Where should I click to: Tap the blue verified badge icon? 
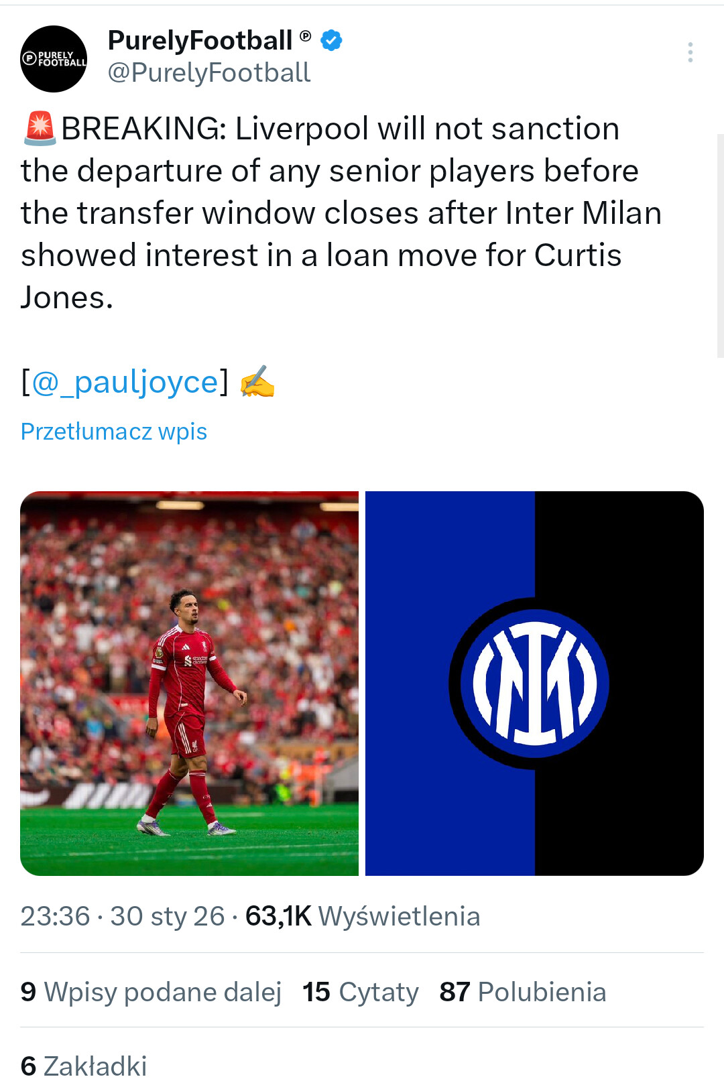(331, 40)
